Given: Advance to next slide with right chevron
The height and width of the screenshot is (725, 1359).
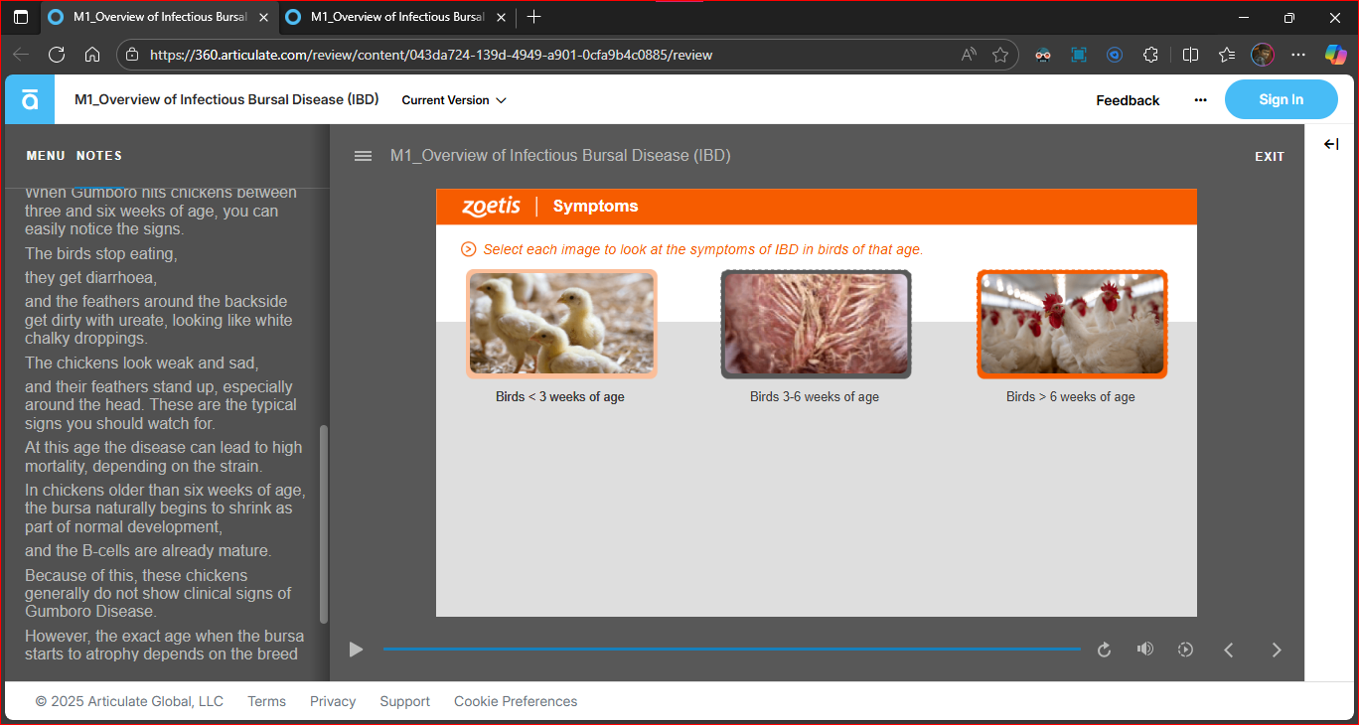Looking at the screenshot, I should pos(1277,650).
